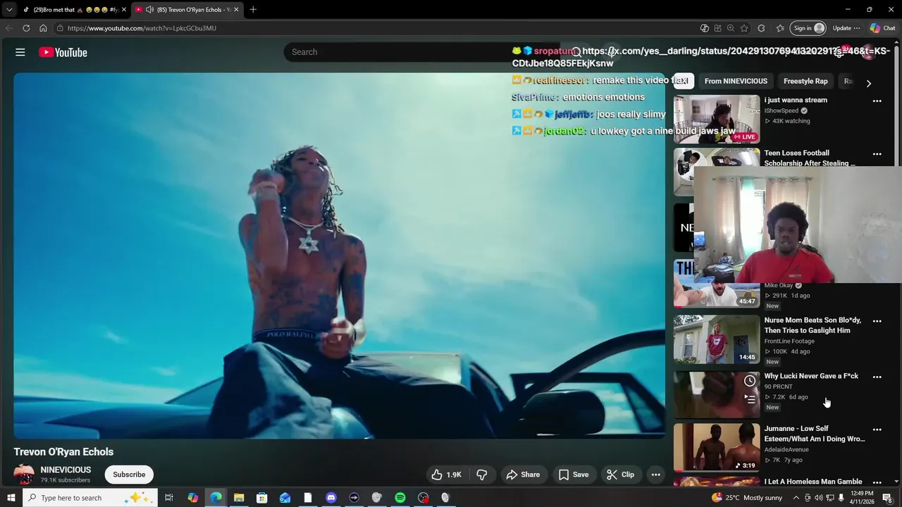This screenshot has height=507, width=902.
Task: Open browser settings ellipsis menu
Action: point(857,28)
